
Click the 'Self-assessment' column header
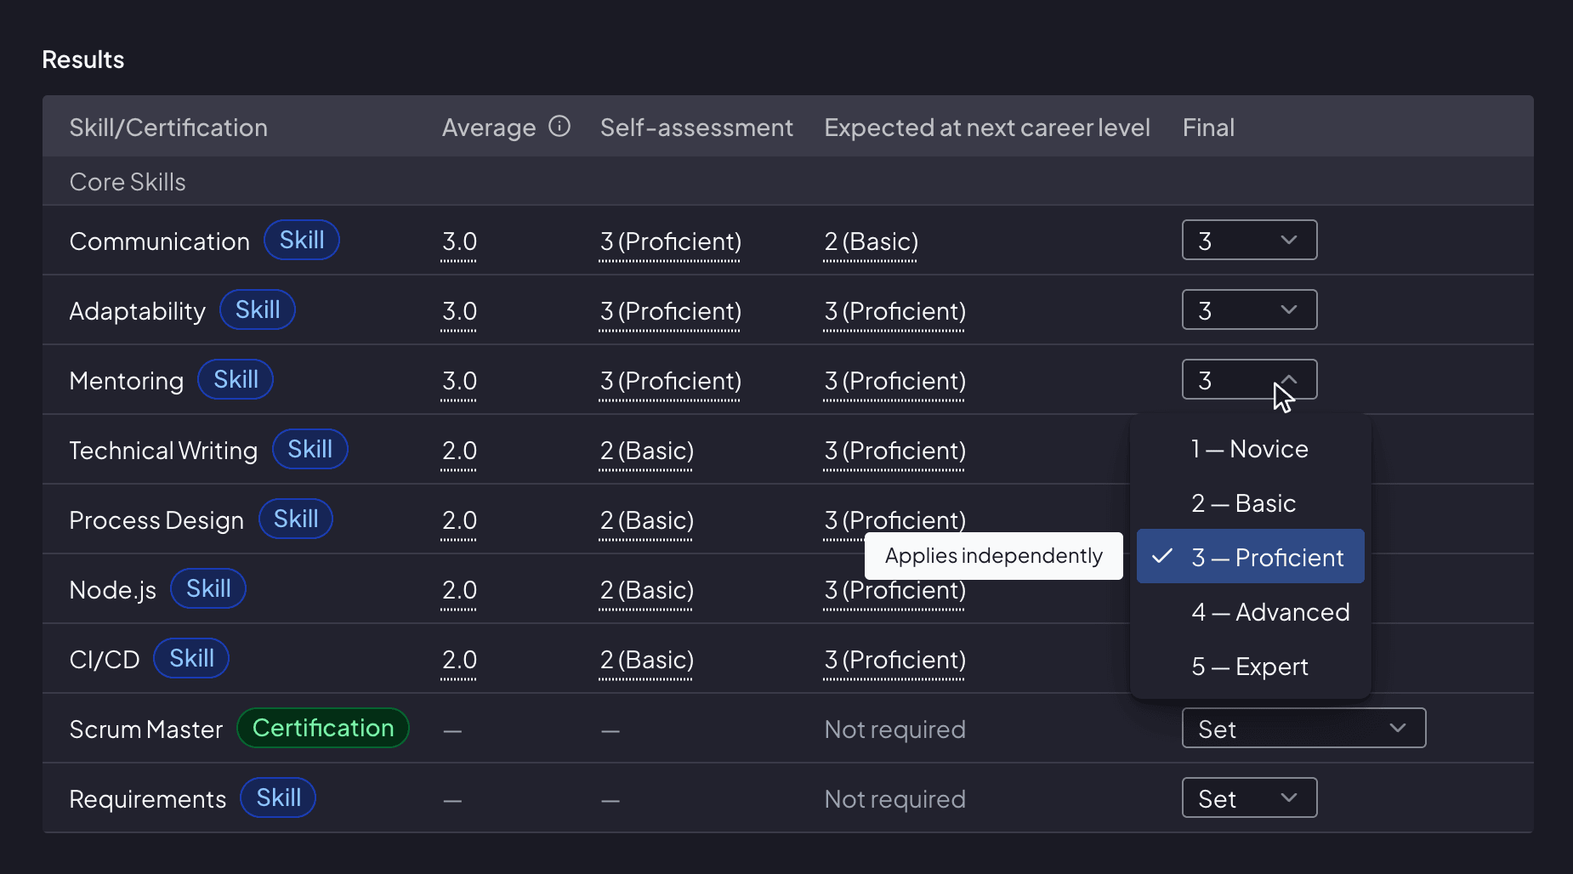(x=696, y=128)
